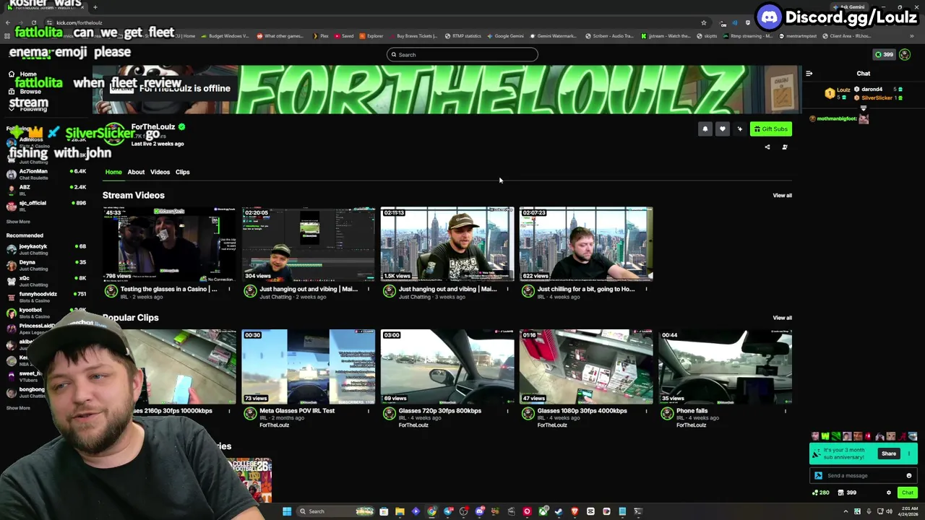
Task: Open options menu for Glasses 1080p clip
Action: click(x=646, y=412)
